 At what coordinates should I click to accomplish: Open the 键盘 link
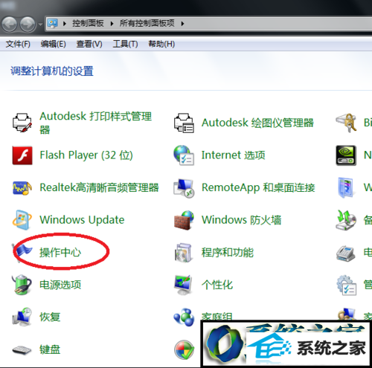pyautogui.click(x=50, y=349)
